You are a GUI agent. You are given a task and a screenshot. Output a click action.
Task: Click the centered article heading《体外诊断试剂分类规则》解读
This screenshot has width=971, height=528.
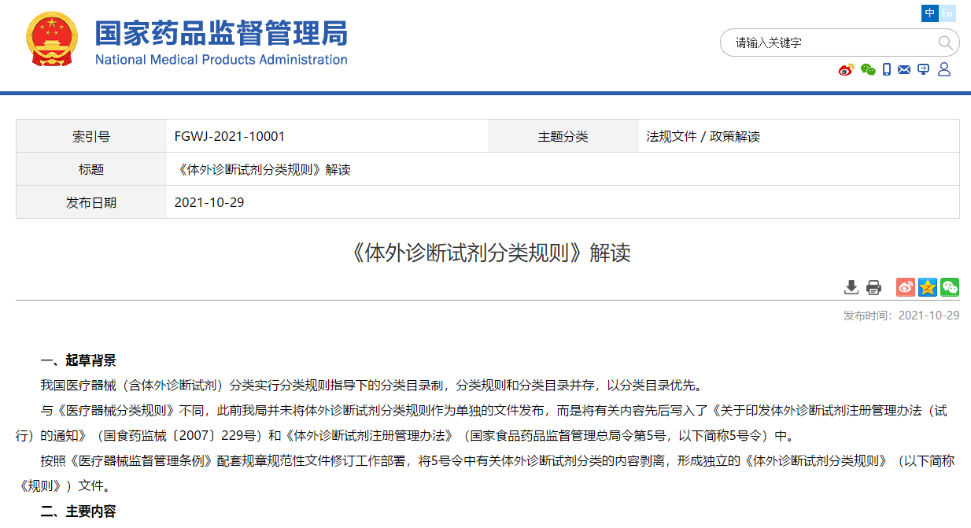coord(487,253)
